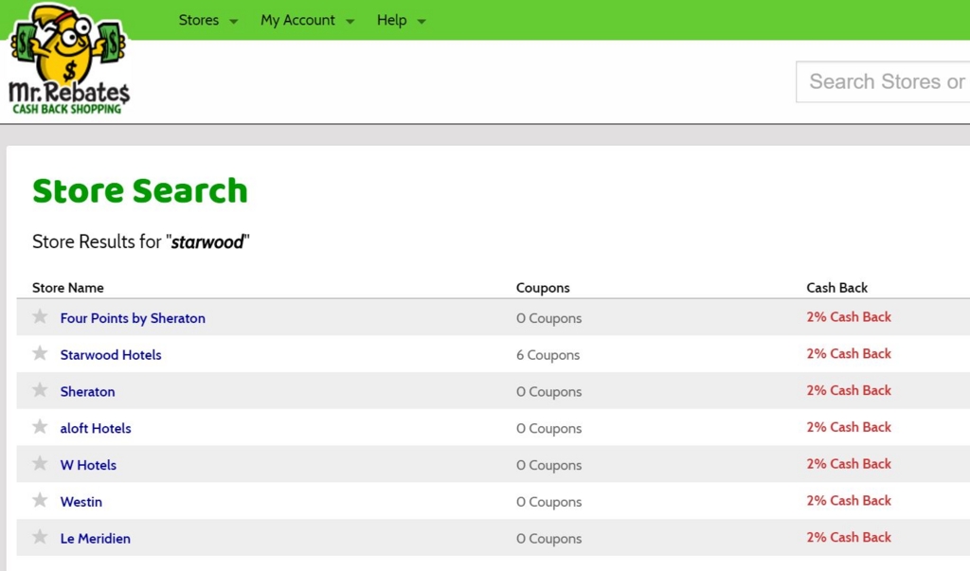Click 2% Cash Back in the W Hotels row
970x571 pixels.
(x=849, y=463)
